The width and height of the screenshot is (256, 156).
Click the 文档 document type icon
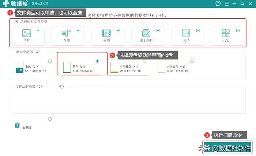(186, 33)
